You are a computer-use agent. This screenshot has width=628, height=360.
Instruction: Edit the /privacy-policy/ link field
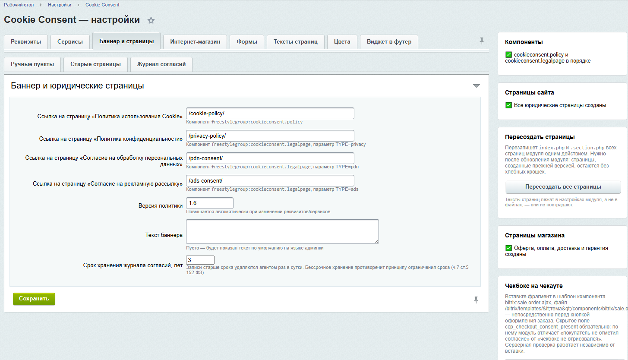click(270, 136)
